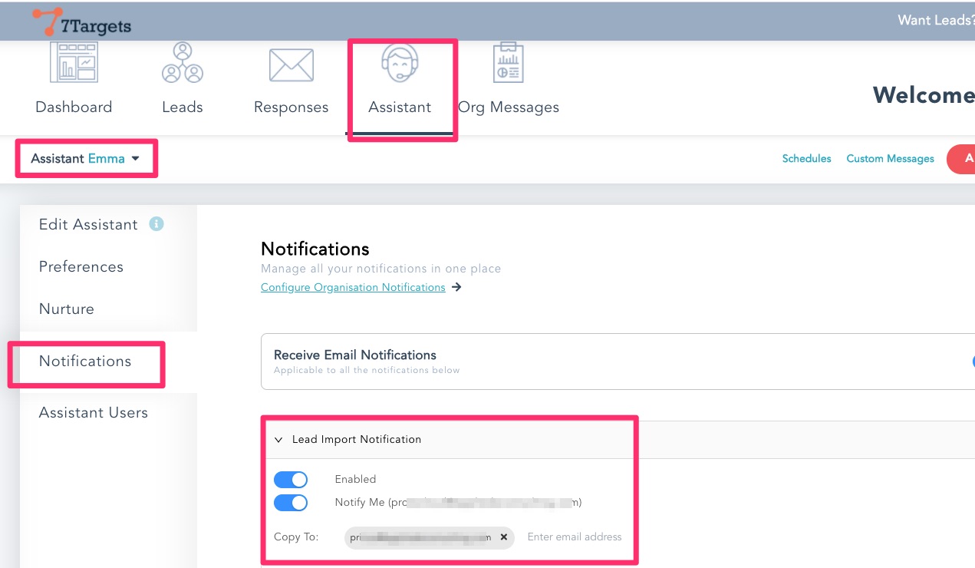The width and height of the screenshot is (975, 568).
Task: Open the Org Messages report icon
Action: [x=508, y=63]
